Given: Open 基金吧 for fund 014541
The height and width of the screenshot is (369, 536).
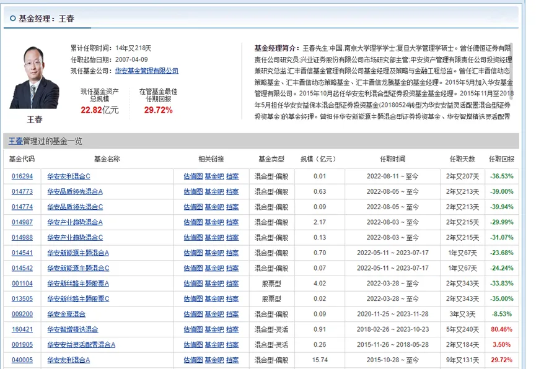Looking at the screenshot, I should click(214, 253).
